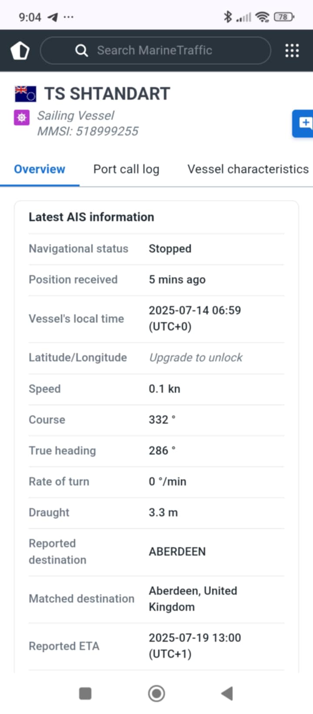Tap the MarineTraffic pentagon logo
Image resolution: width=313 pixels, height=714 pixels.
[x=20, y=50]
